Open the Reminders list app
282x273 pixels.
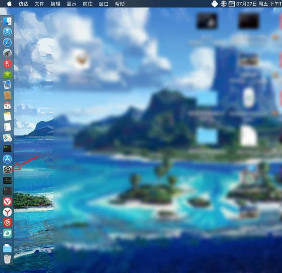(7, 127)
